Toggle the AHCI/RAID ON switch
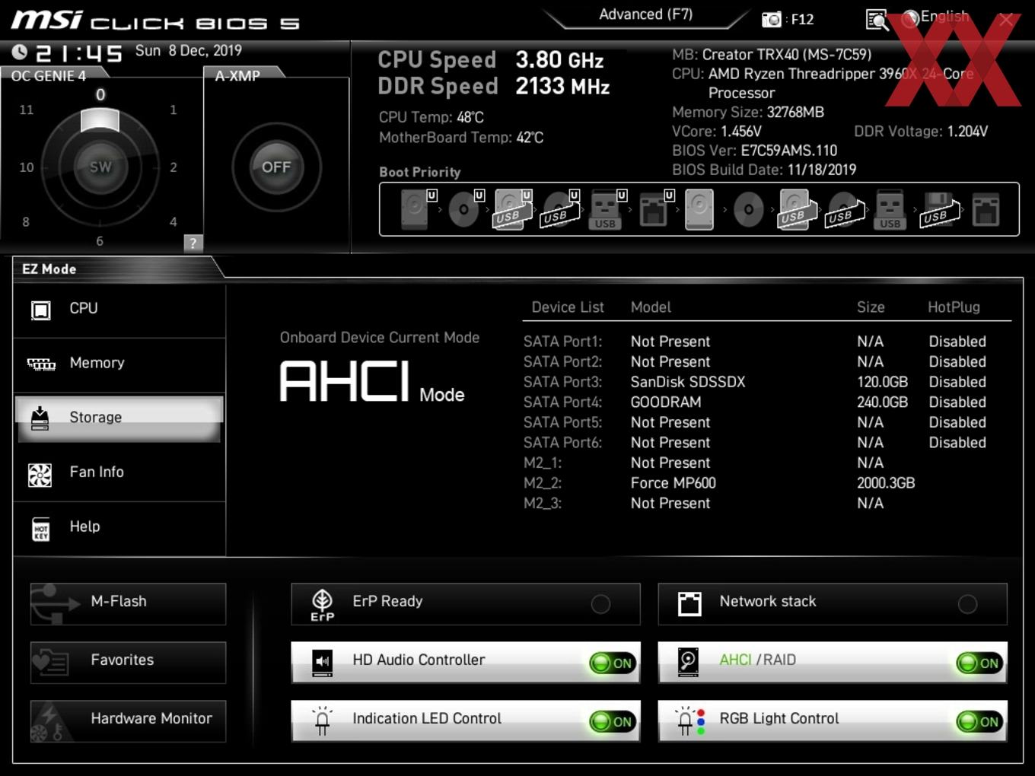Image resolution: width=1035 pixels, height=776 pixels. pos(979,663)
